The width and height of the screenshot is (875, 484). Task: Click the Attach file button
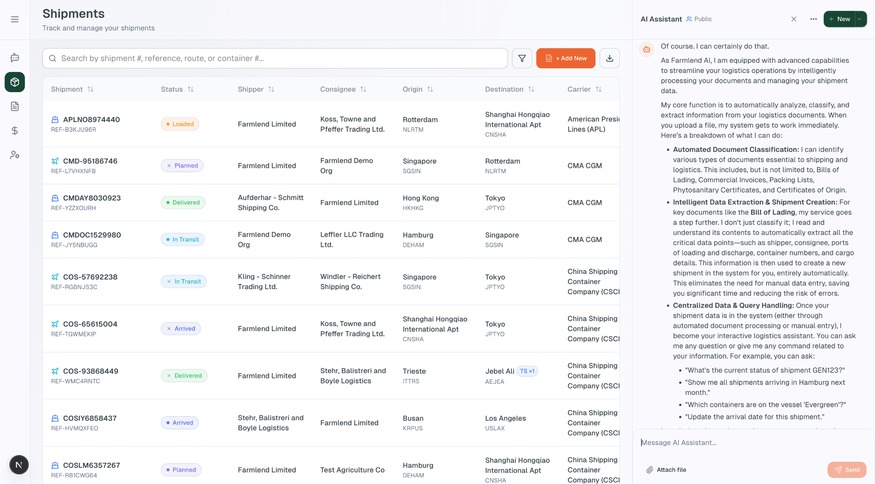(666, 470)
